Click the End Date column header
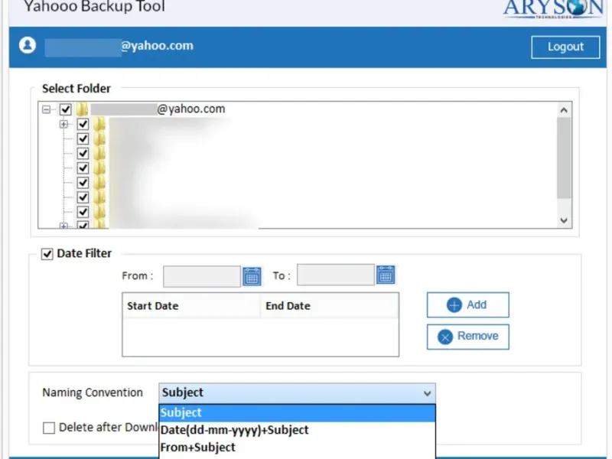Viewport: 612px width, 459px height. click(x=330, y=305)
